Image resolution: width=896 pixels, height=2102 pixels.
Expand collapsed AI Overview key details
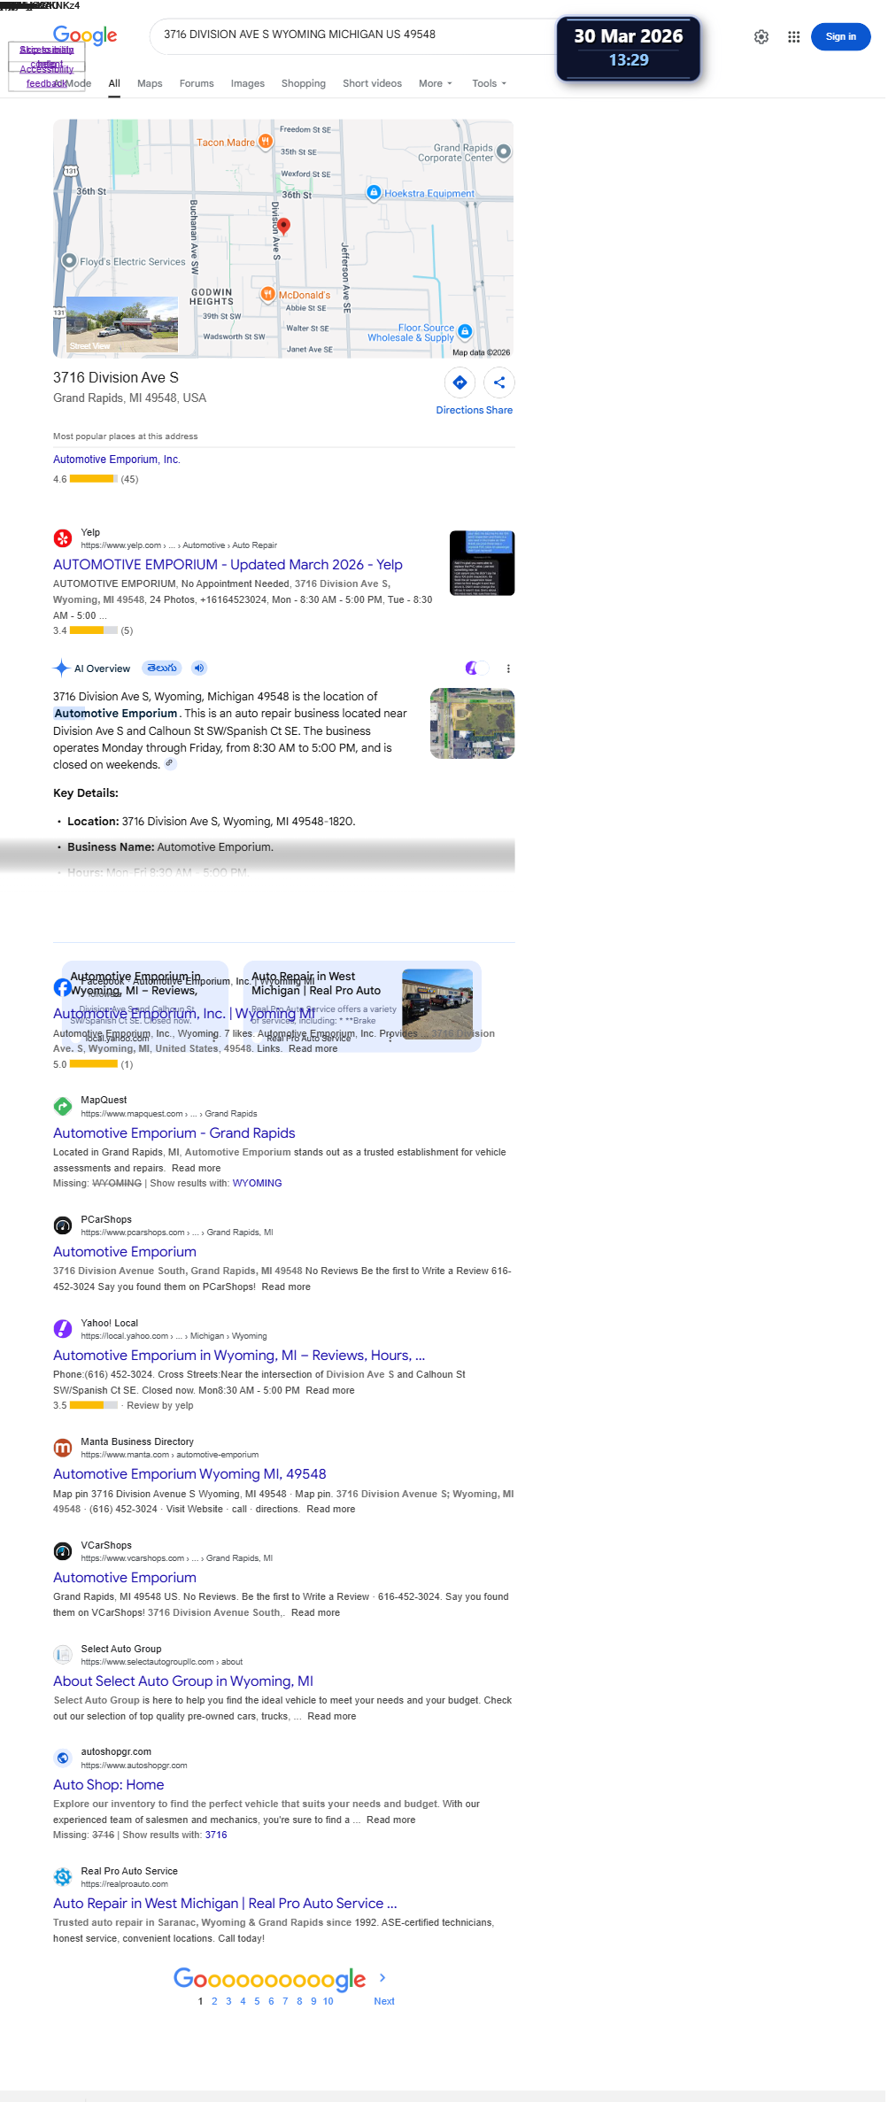click(258, 856)
